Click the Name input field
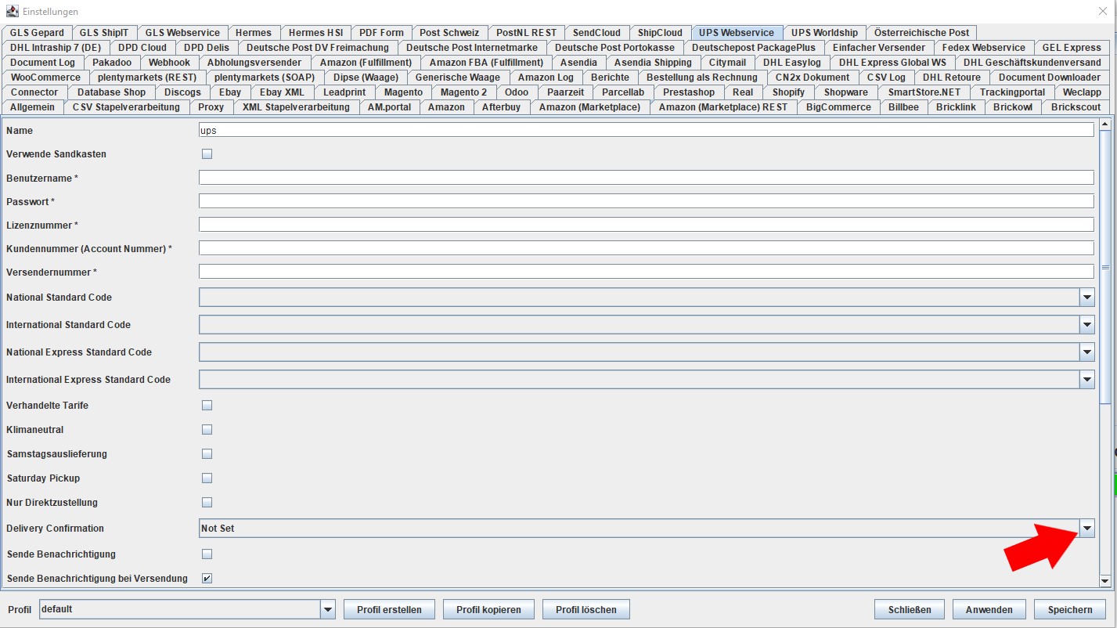 click(x=647, y=131)
